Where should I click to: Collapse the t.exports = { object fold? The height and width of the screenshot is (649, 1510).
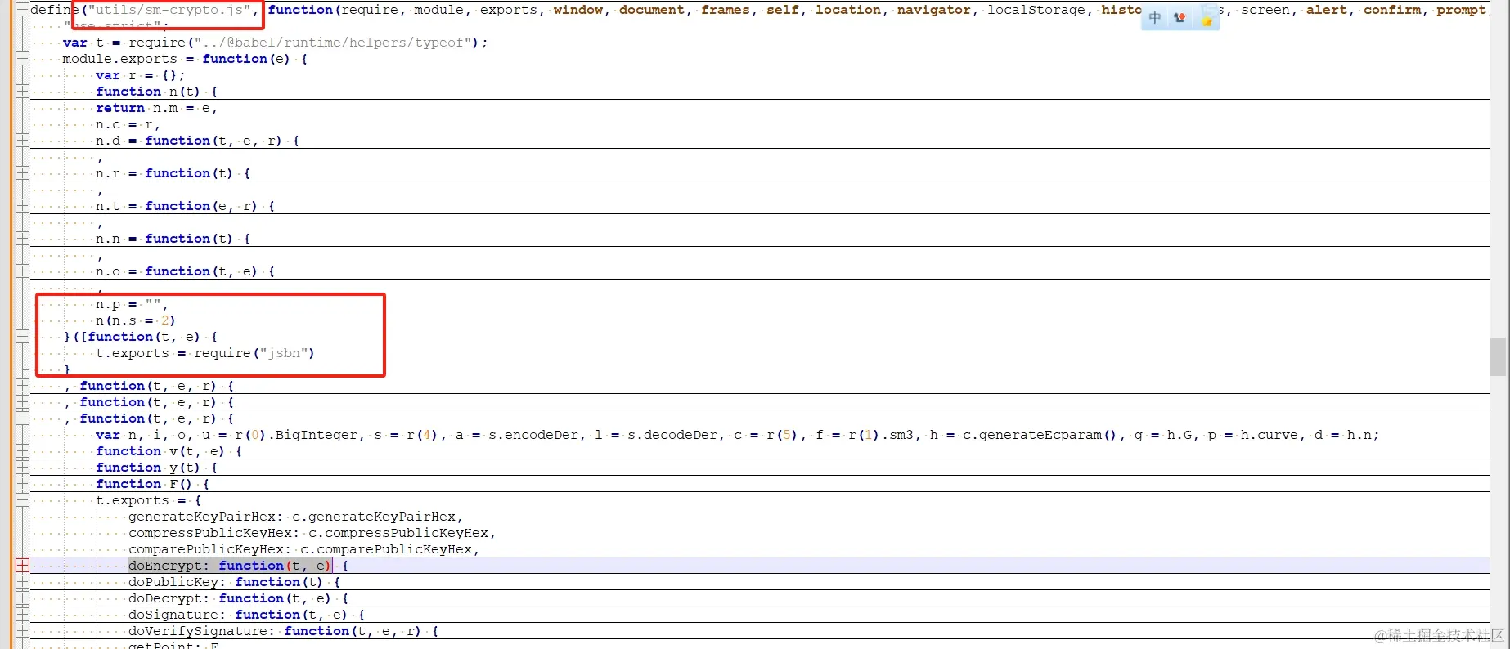pyautogui.click(x=22, y=500)
